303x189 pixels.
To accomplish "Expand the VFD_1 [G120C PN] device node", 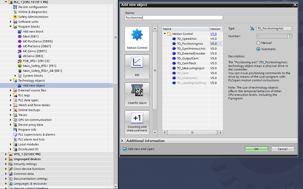I will coord(6,154).
